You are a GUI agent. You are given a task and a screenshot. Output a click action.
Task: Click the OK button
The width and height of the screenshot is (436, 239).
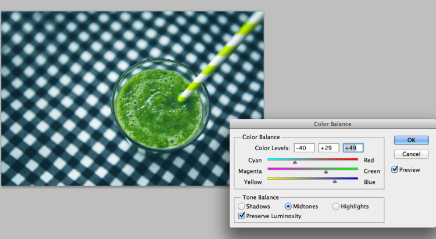411,140
